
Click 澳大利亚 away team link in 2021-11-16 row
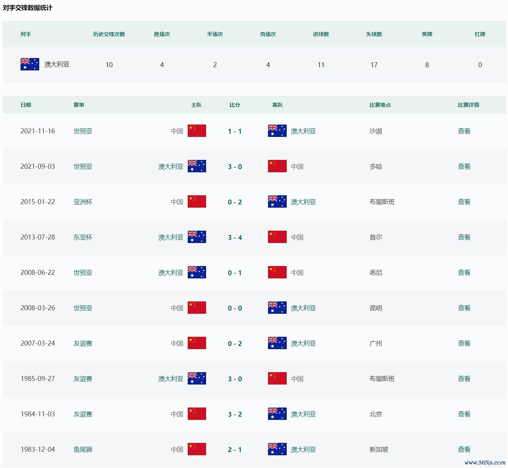pos(303,131)
